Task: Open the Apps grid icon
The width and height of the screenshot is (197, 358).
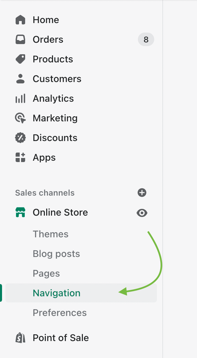Action: [20, 157]
